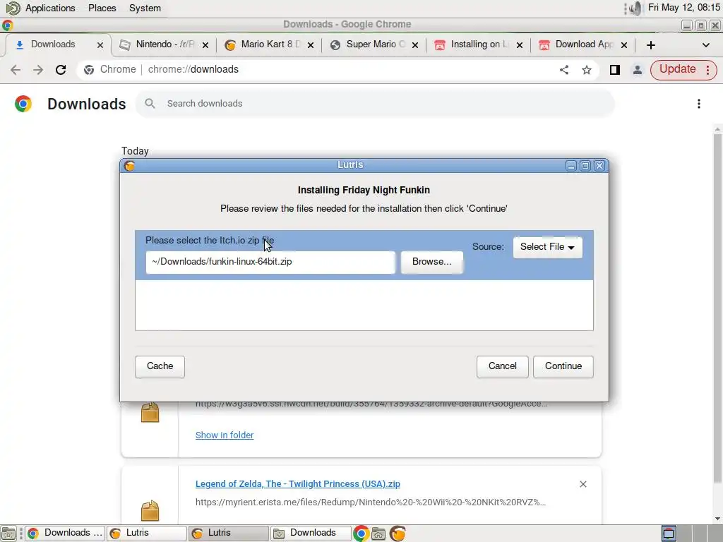Close the Download App tab
Screen dimensions: 723x542
[x=624, y=45]
